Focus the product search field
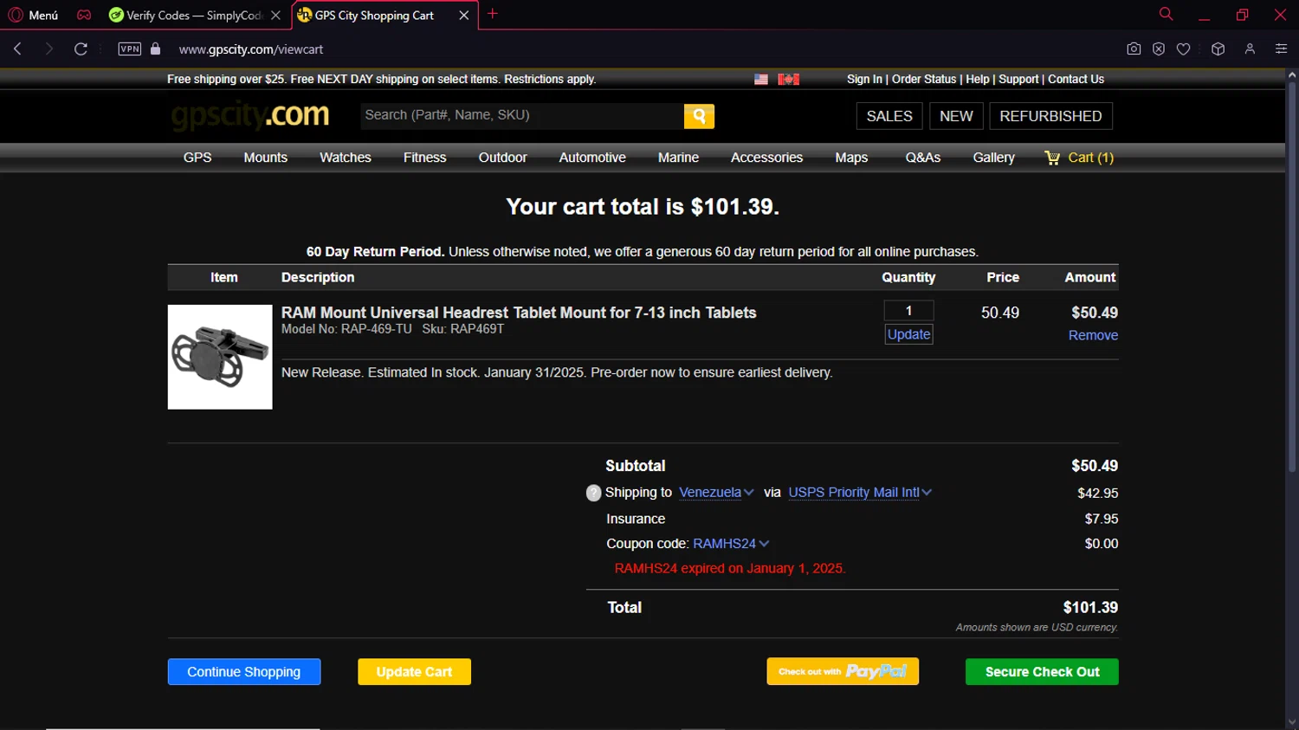Viewport: 1299px width, 730px height. pyautogui.click(x=521, y=115)
